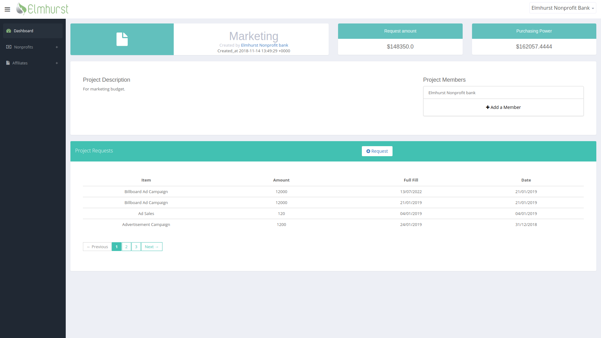Toggle the hamburger menu icon
601x338 pixels.
tap(8, 9)
